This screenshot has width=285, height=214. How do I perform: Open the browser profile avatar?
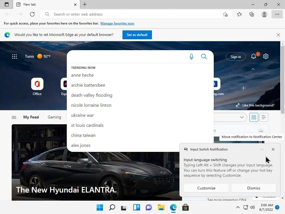coord(264,14)
